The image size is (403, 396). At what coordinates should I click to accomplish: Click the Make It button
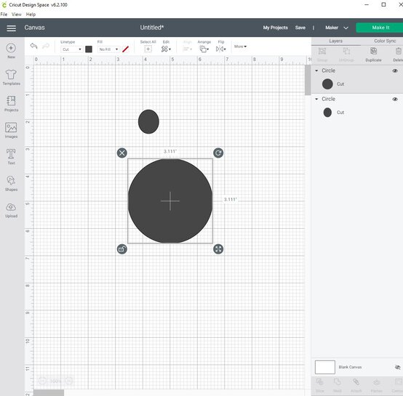pos(380,28)
